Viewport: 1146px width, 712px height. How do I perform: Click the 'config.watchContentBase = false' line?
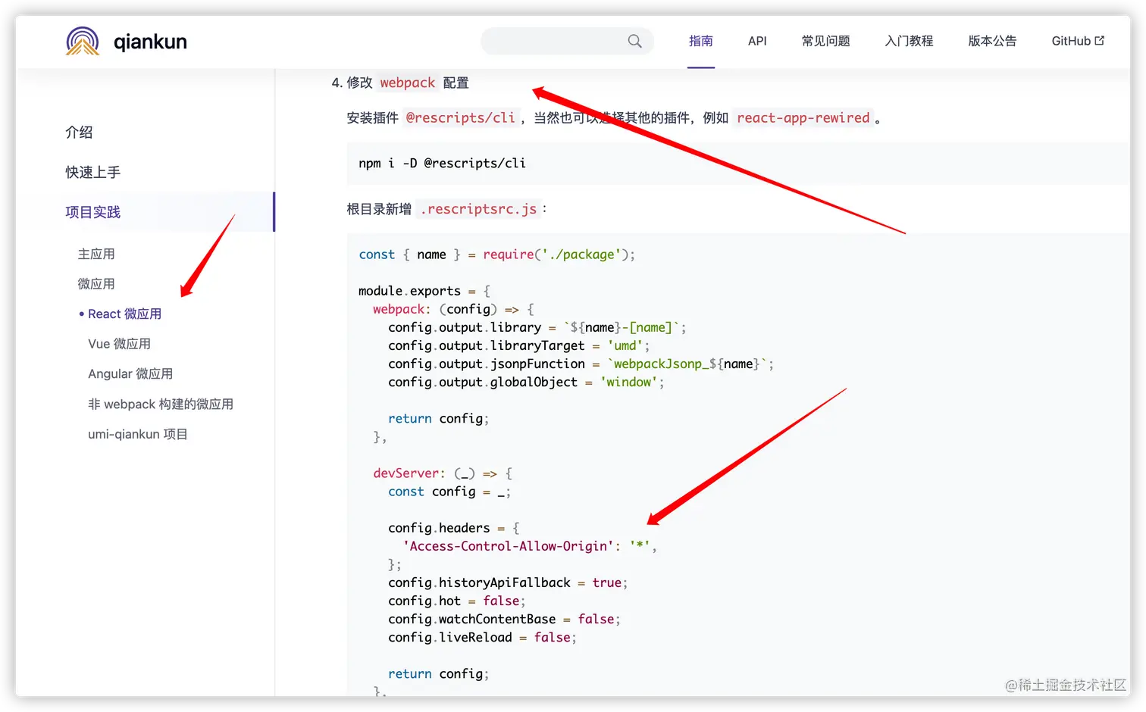[504, 619]
